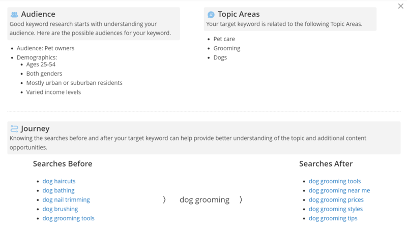Open 'dog grooming tools' under Searches After

(335, 181)
